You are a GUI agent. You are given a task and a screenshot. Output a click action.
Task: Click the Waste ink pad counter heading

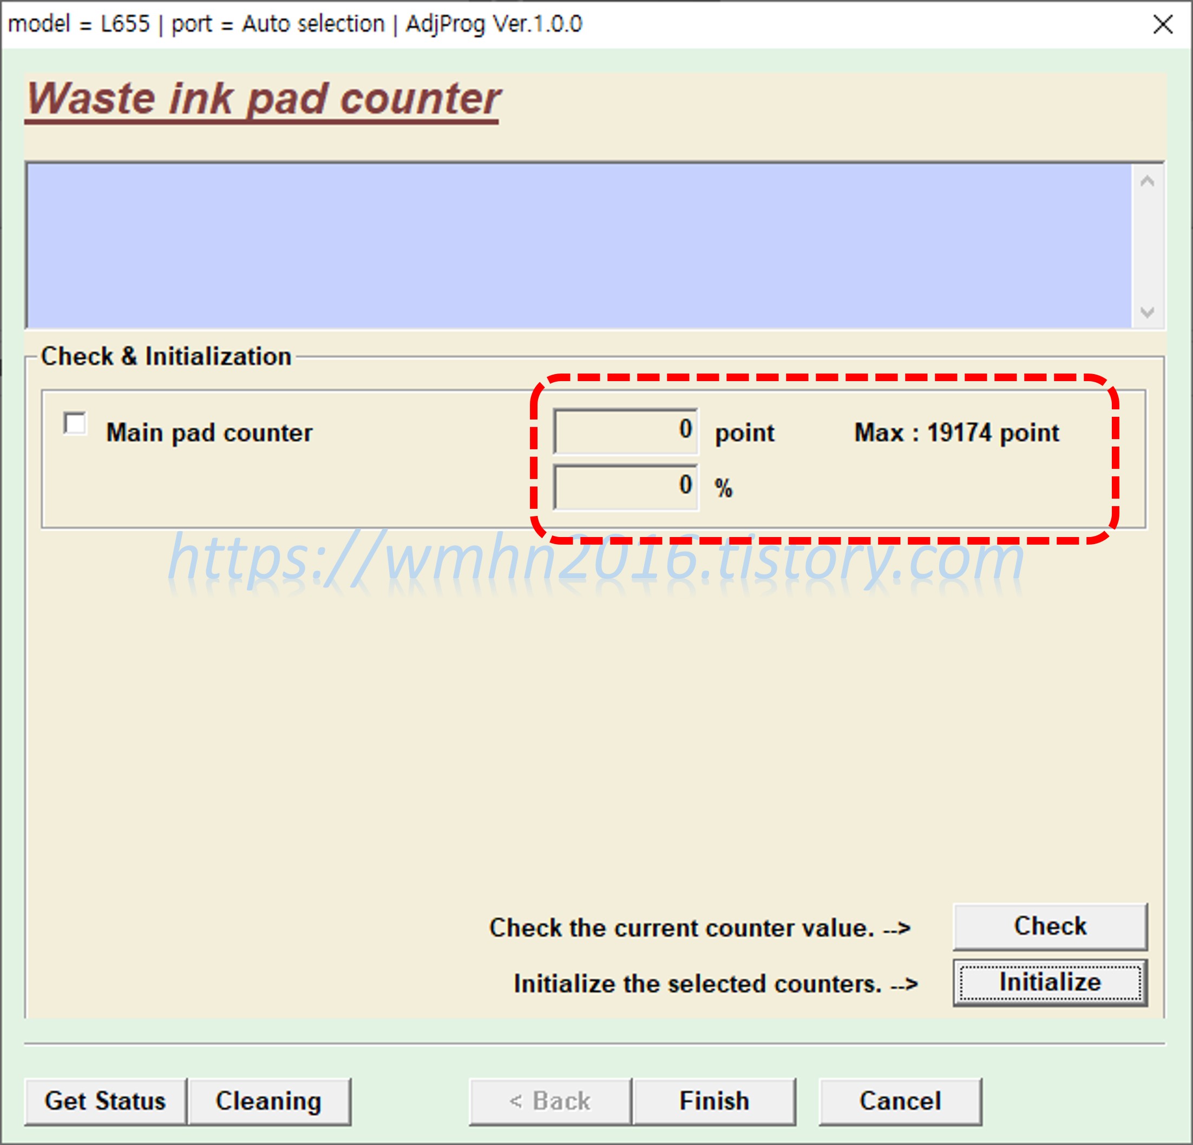pos(263,99)
